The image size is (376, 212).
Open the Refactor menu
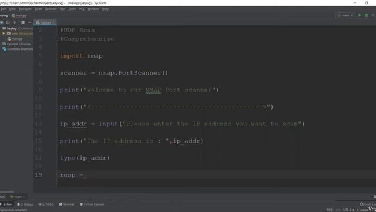click(x=51, y=9)
